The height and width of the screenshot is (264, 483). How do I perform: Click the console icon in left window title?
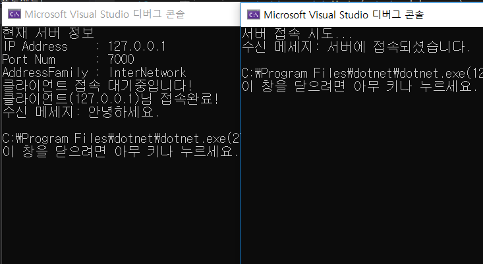14,14
